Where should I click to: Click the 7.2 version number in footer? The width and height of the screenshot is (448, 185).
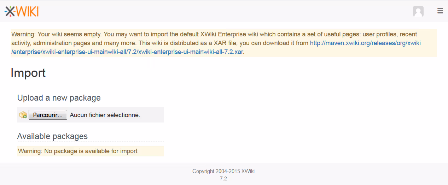(x=223, y=179)
